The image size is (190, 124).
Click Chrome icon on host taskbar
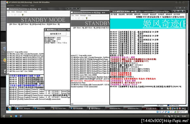point(11,116)
